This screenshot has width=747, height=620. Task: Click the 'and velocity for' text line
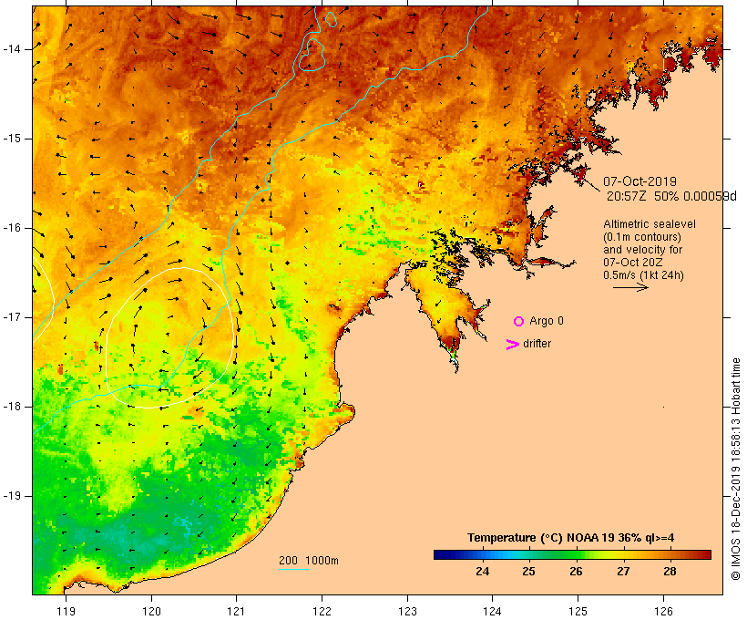point(642,250)
